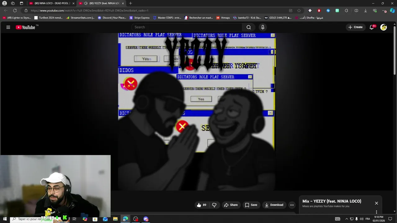The image size is (397, 223).
Task: Switch to NINA LOCO - DEAD POOL tab
Action: coord(51,3)
